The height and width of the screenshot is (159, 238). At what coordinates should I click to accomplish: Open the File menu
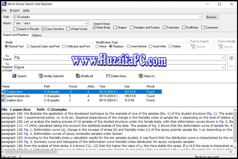[4, 10]
